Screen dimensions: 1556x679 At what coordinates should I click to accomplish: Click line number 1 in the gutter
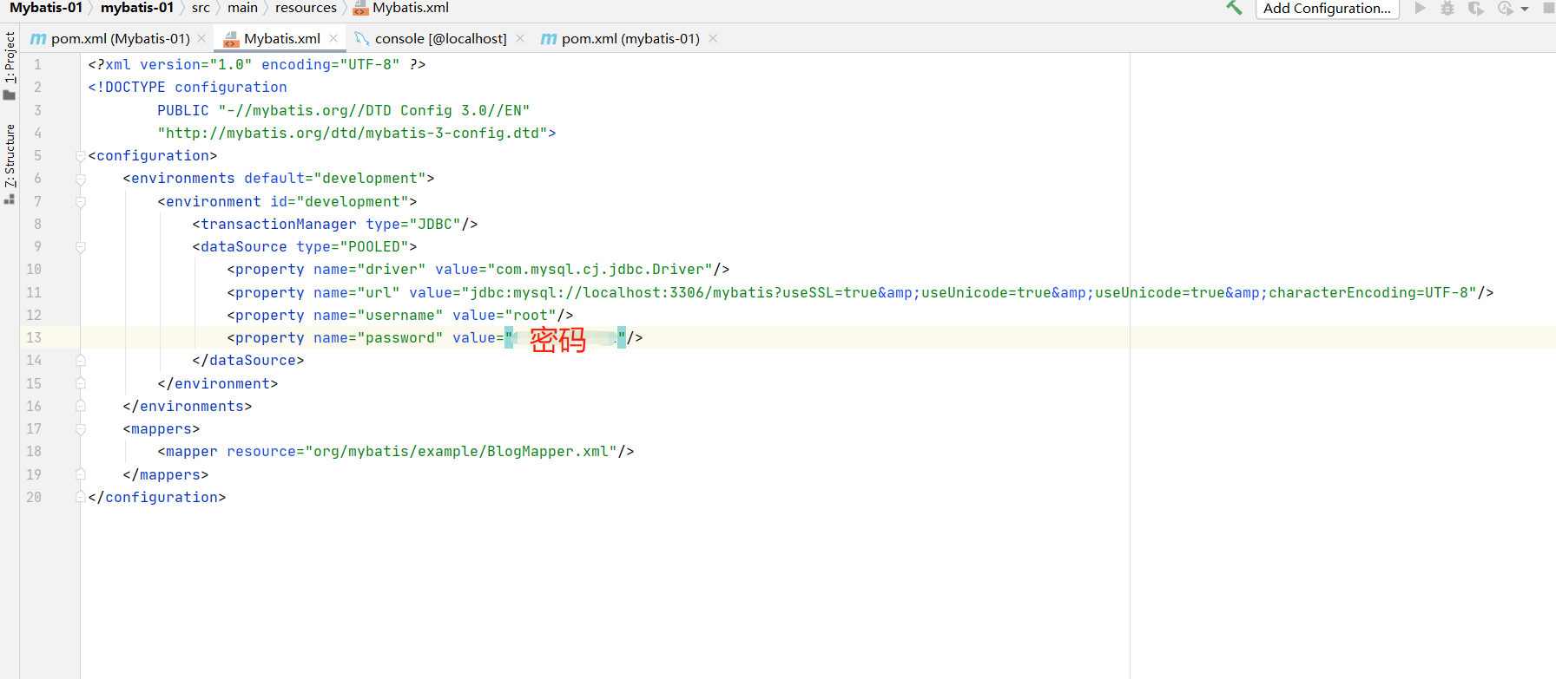(37, 64)
